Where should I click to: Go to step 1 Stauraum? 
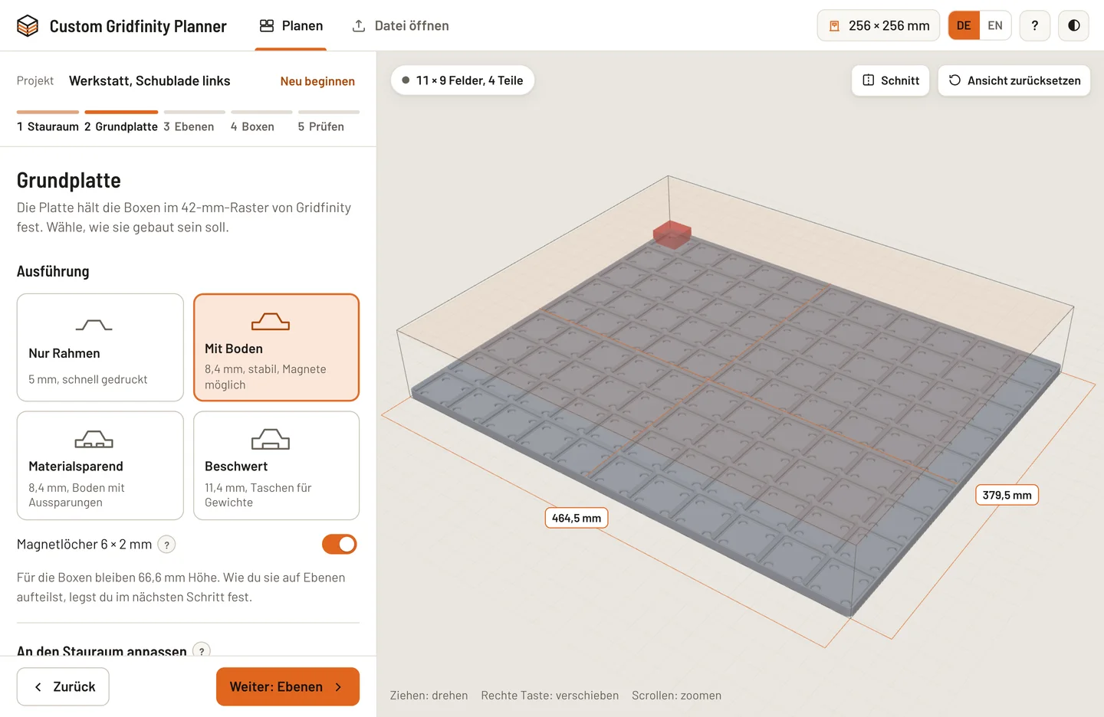click(48, 123)
